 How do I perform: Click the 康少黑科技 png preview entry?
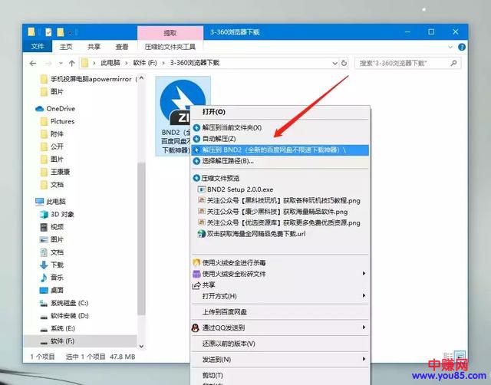click(277, 212)
